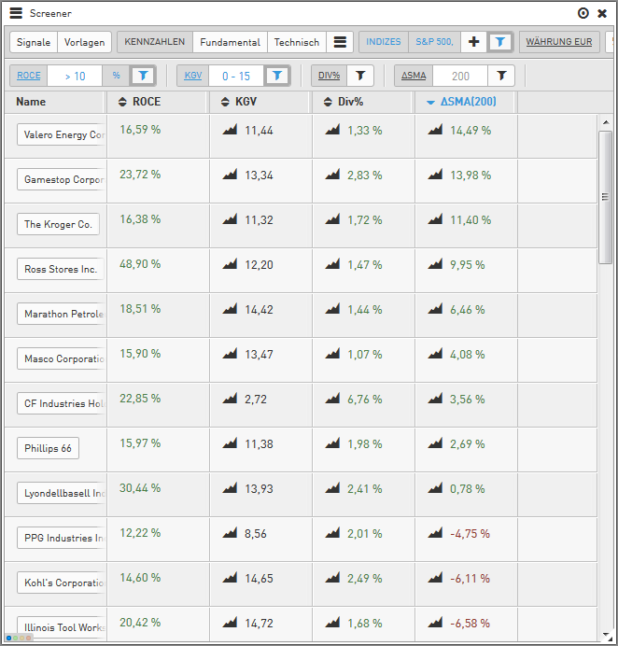Image resolution: width=618 pixels, height=646 pixels.
Task: Click the target circle icon in title bar
Action: (x=583, y=13)
